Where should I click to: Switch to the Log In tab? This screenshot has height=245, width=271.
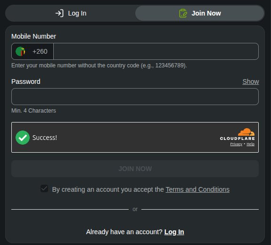click(x=71, y=13)
